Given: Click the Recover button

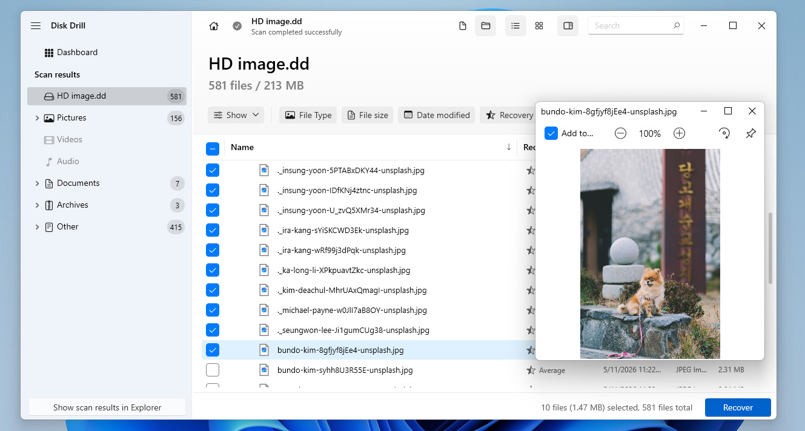Looking at the screenshot, I should click(x=738, y=407).
